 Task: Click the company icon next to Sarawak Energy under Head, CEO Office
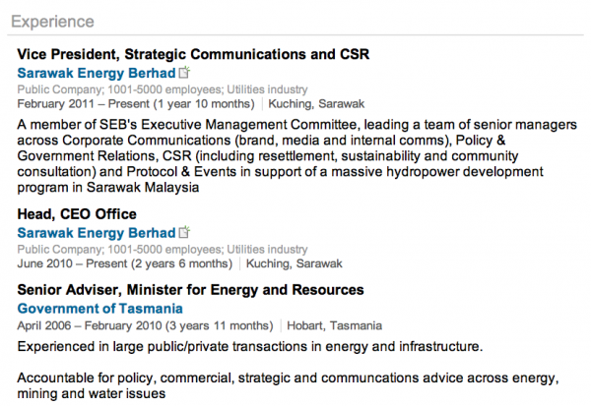(184, 232)
